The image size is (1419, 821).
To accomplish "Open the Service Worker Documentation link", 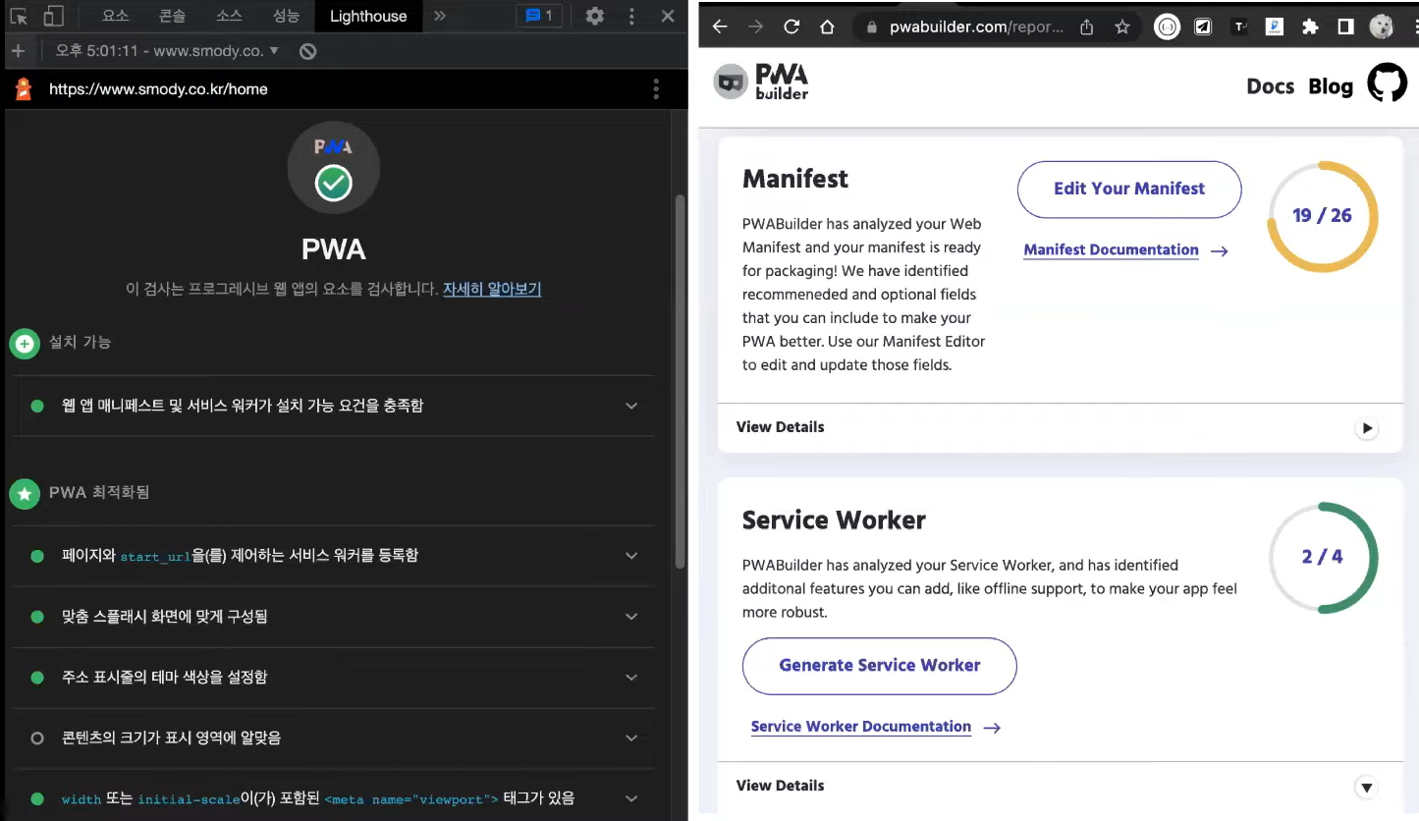I will (861, 727).
